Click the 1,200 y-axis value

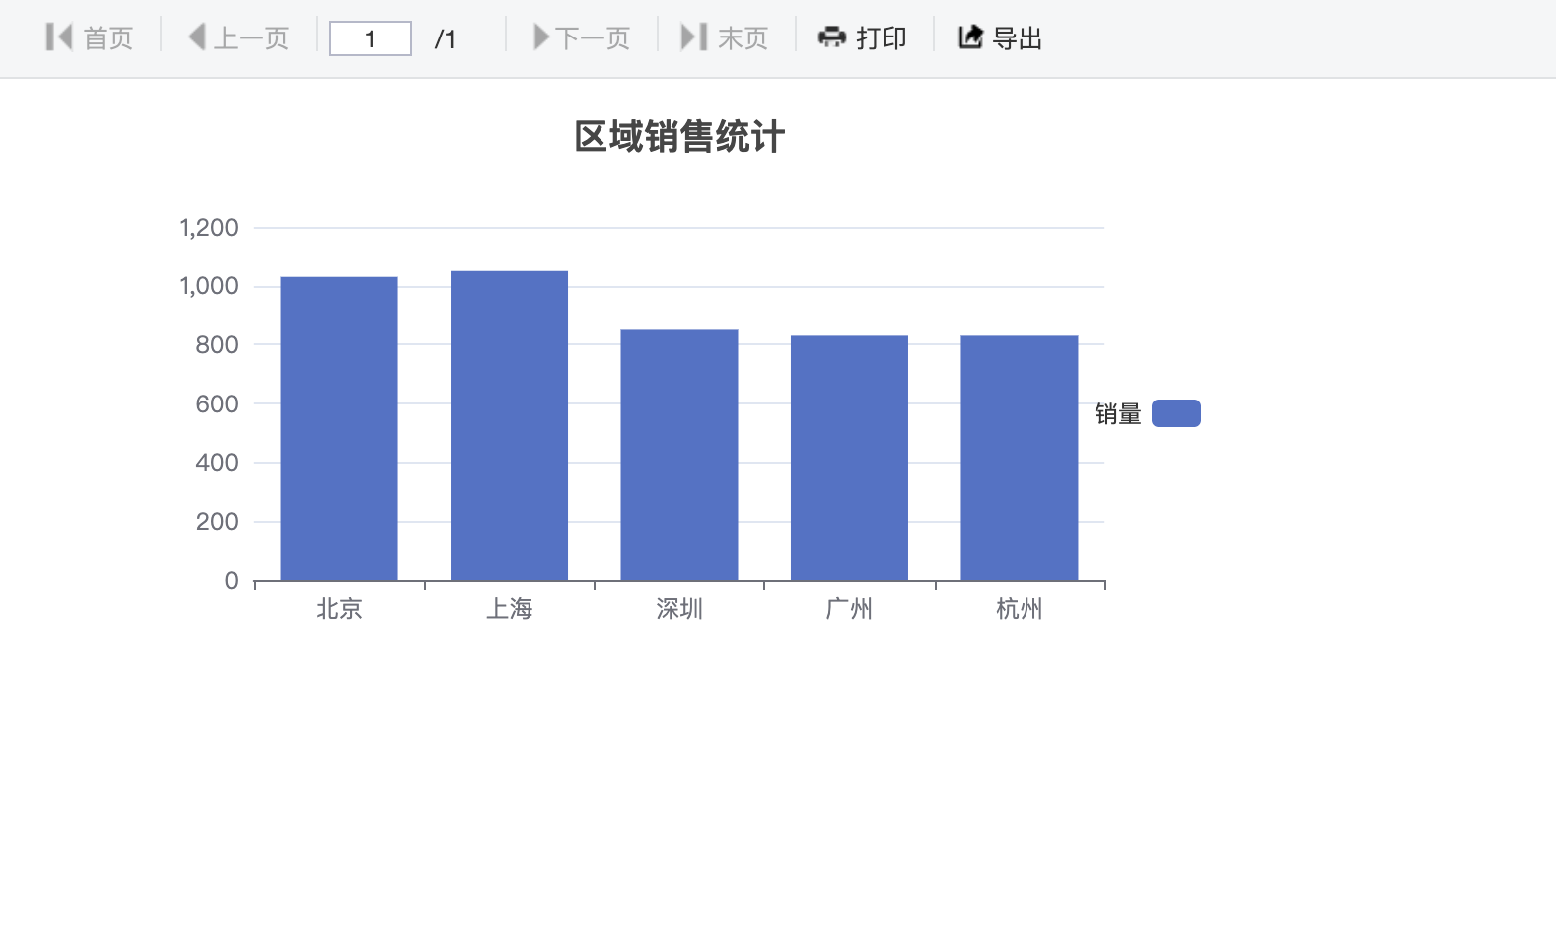pyautogui.click(x=209, y=228)
